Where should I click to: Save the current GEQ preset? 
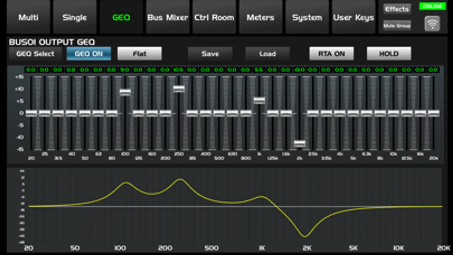pos(210,54)
